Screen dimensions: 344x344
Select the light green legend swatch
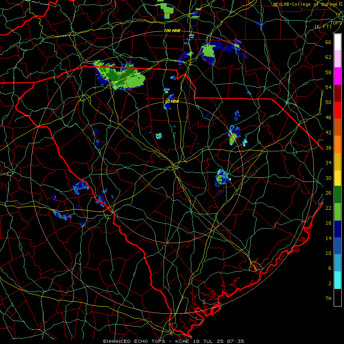coord(338,212)
